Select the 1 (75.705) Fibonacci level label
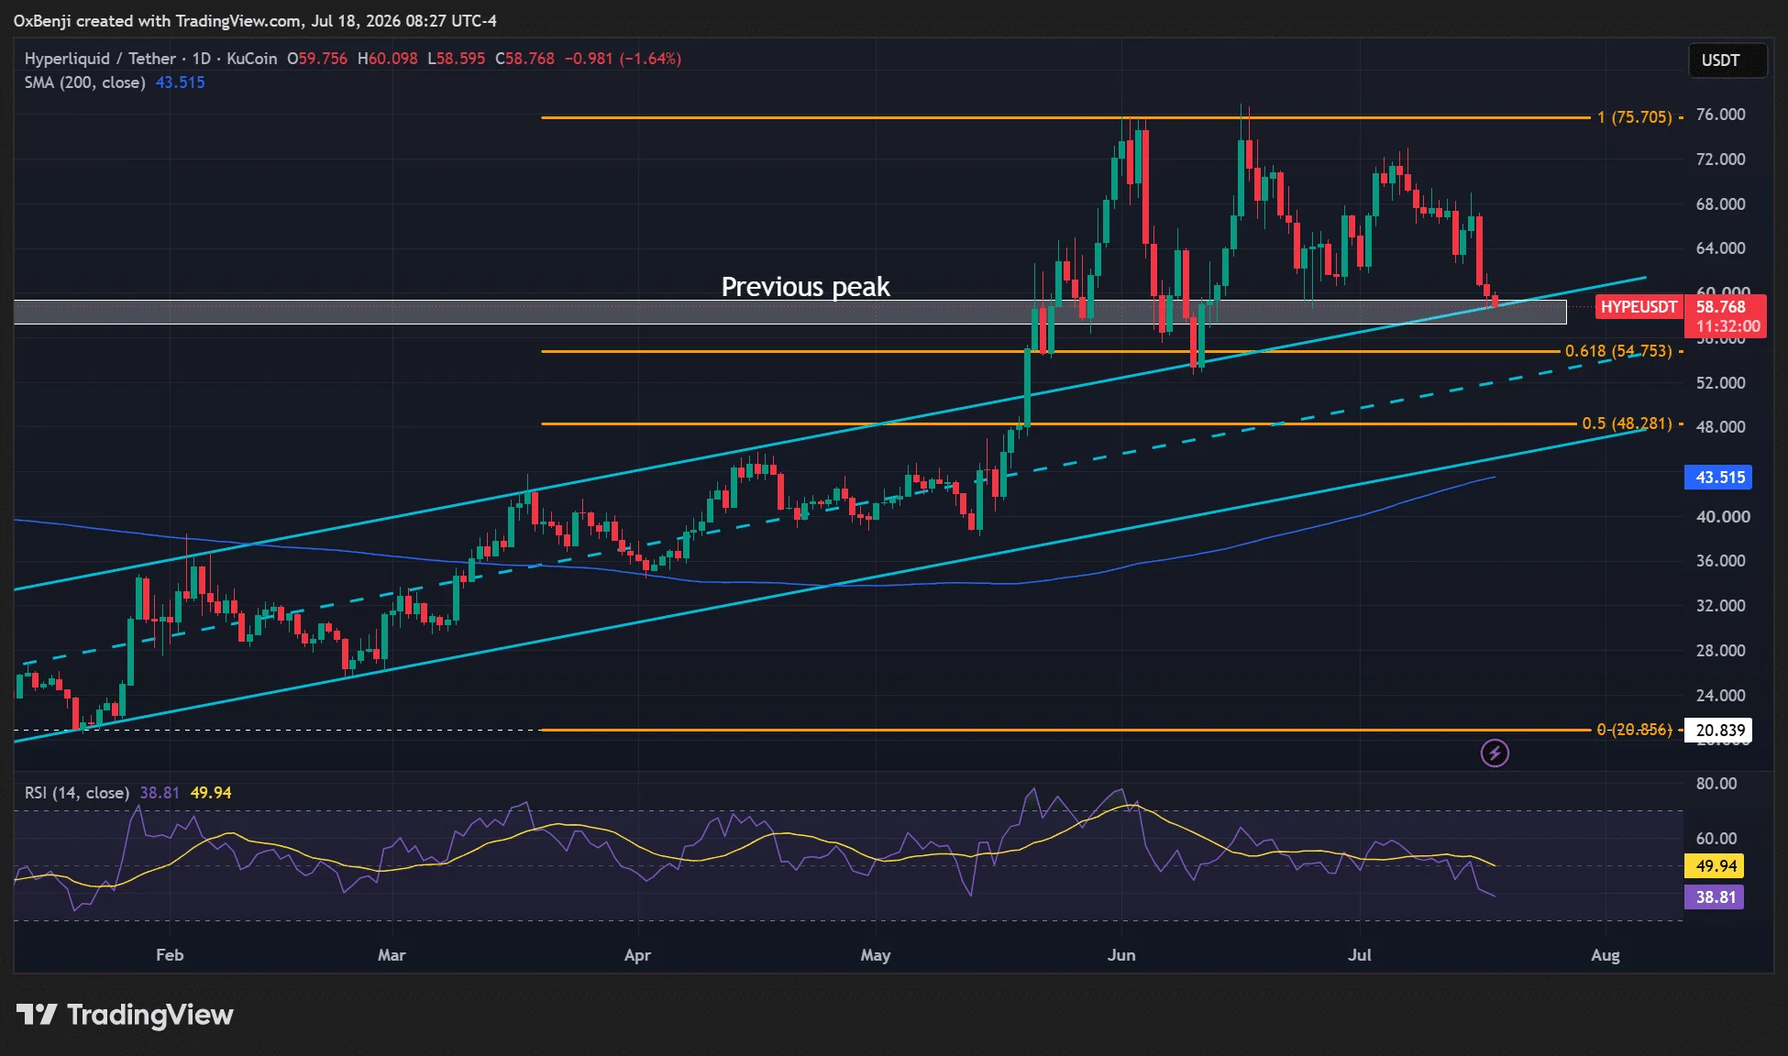The width and height of the screenshot is (1788, 1056). (1634, 117)
